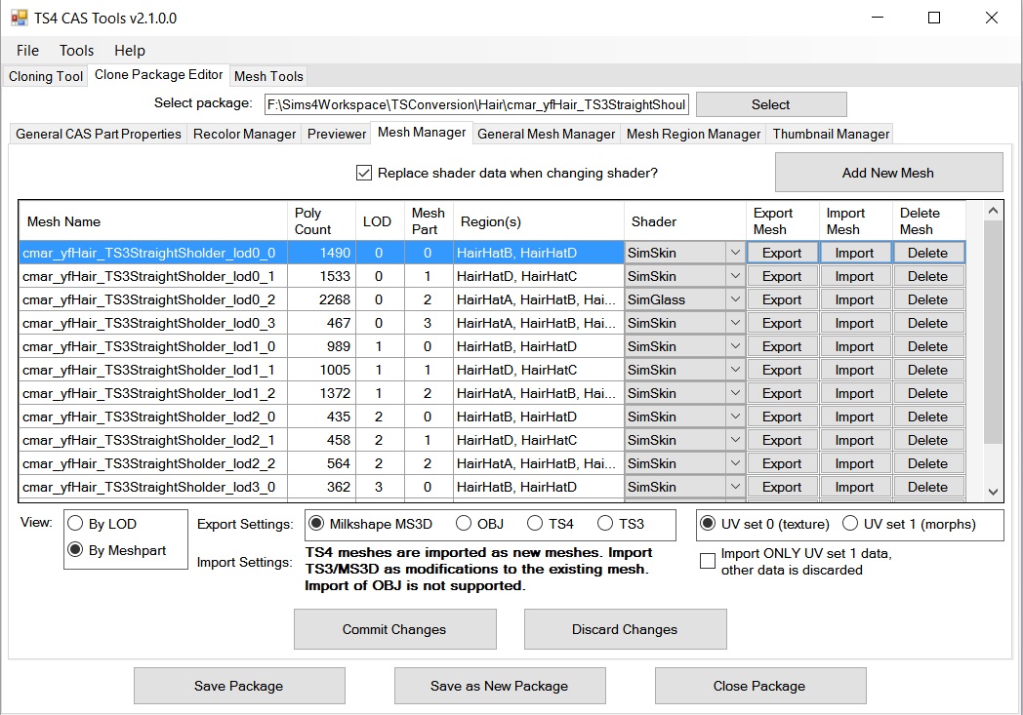Click Commit Changes
The width and height of the screenshot is (1023, 715).
[394, 629]
